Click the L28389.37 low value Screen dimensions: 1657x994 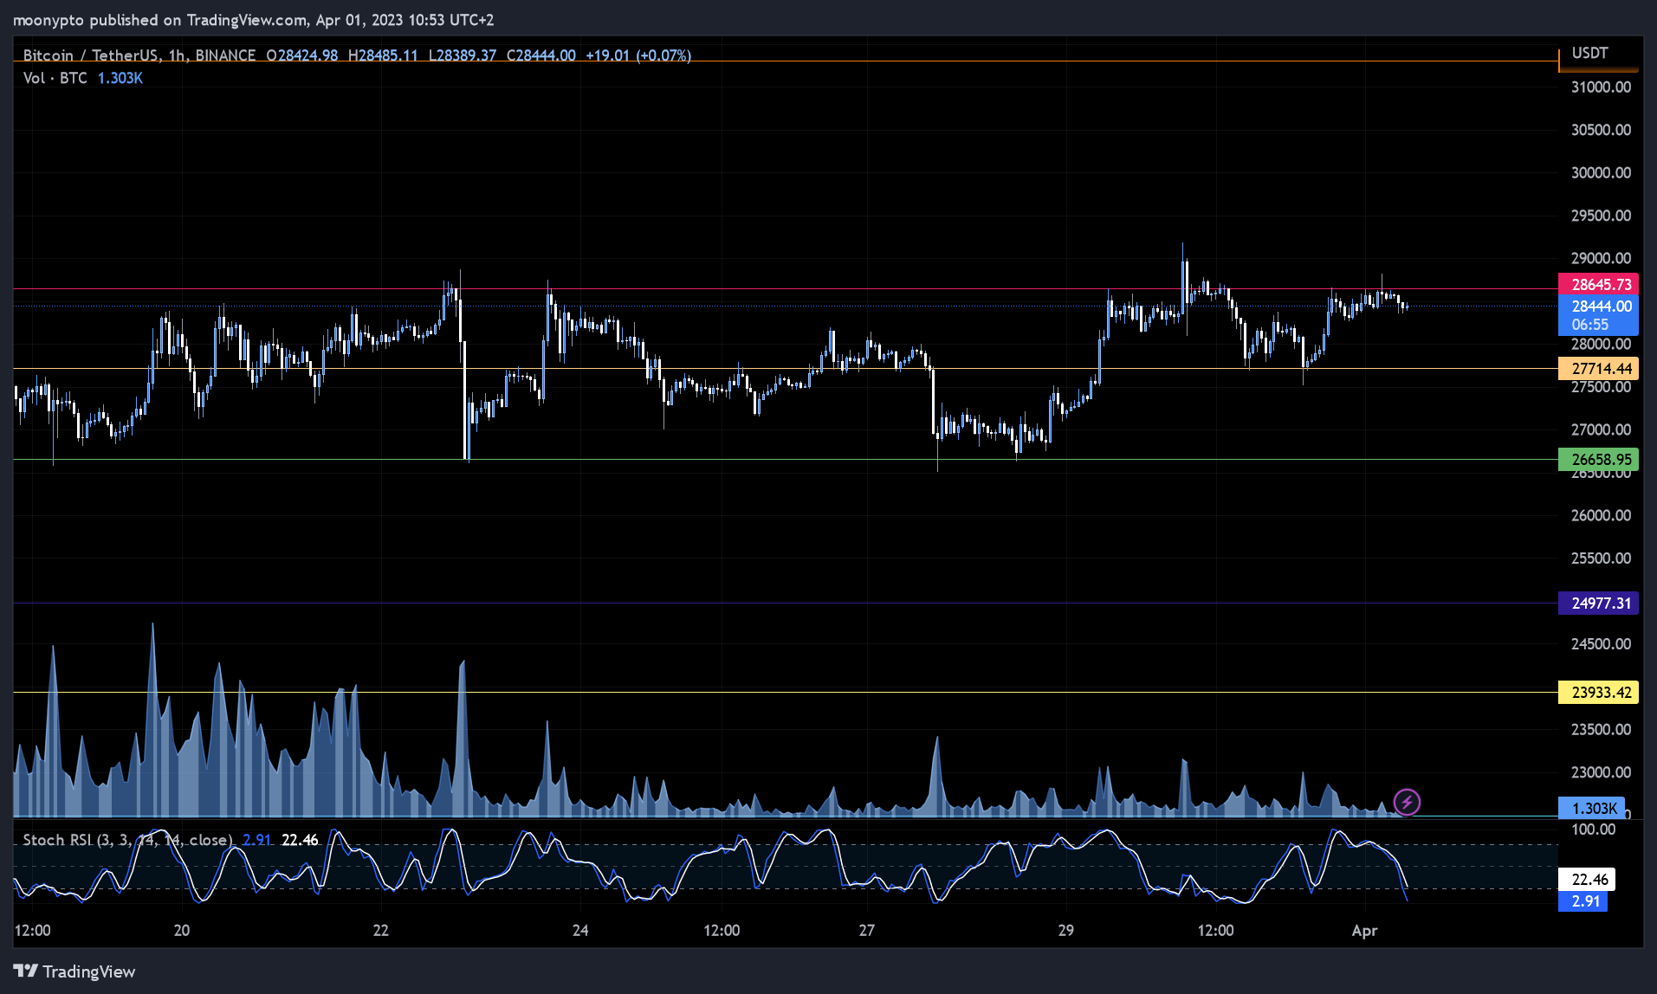tap(463, 55)
